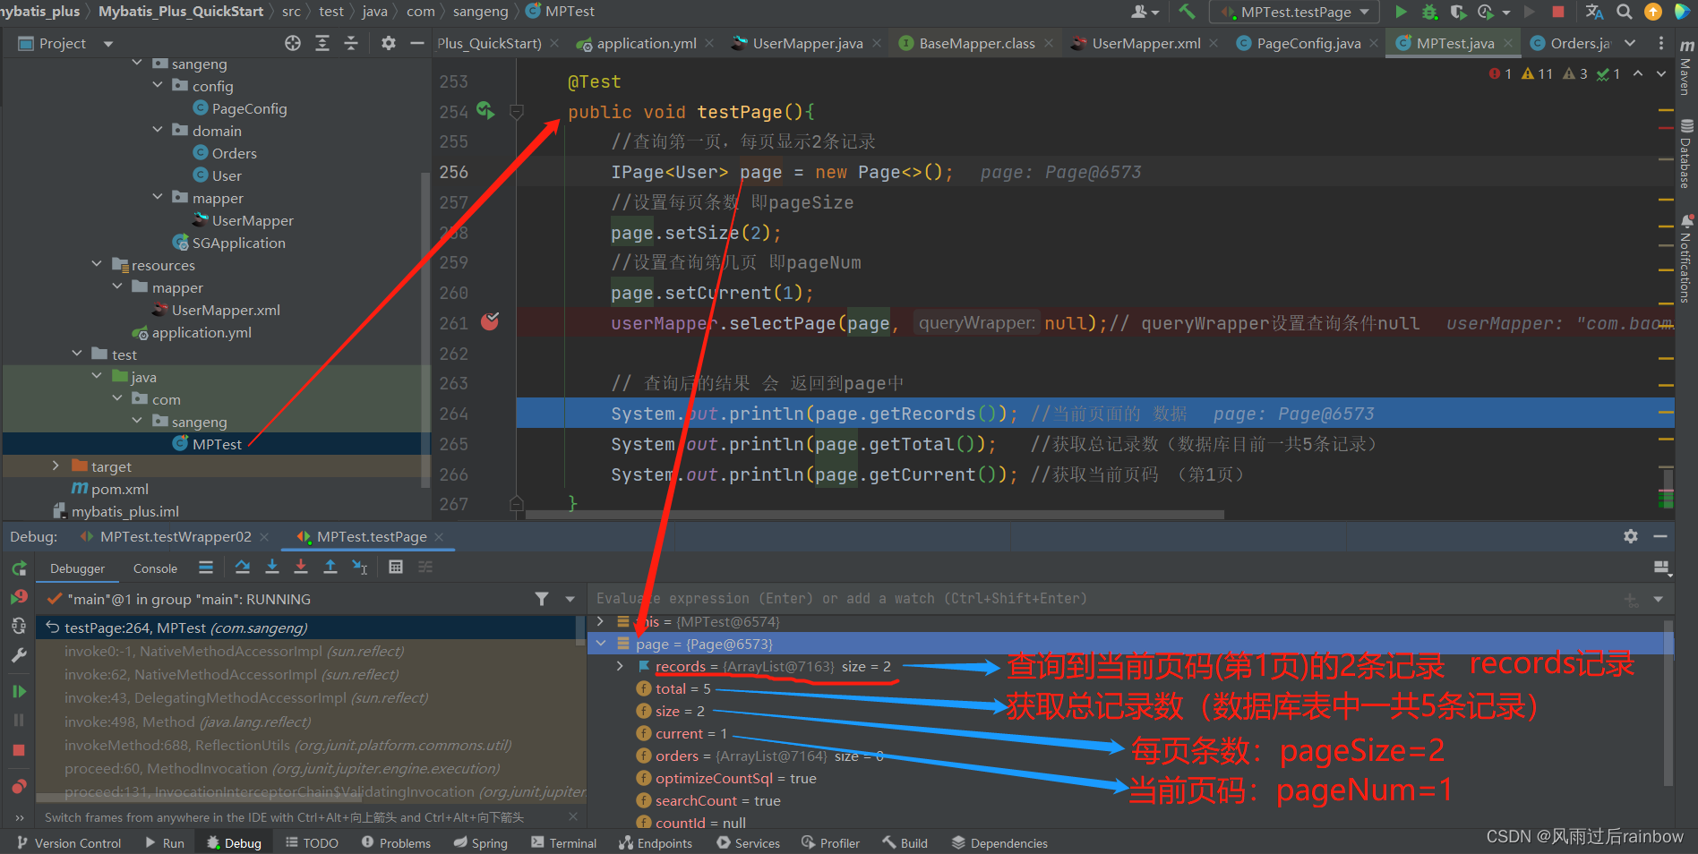
Task: Click the red Stop icon in top toolbar
Action: (x=1558, y=12)
